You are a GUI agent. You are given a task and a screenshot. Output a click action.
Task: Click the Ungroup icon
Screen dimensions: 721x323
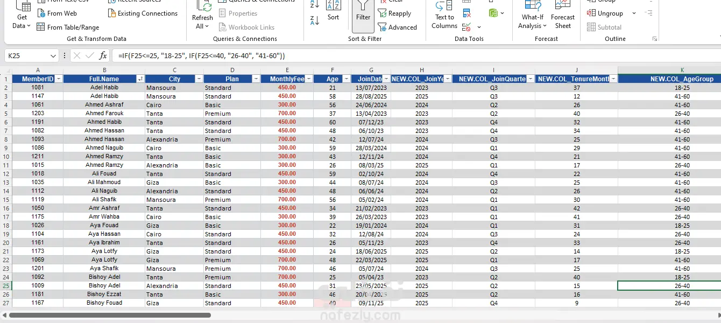pyautogui.click(x=590, y=13)
